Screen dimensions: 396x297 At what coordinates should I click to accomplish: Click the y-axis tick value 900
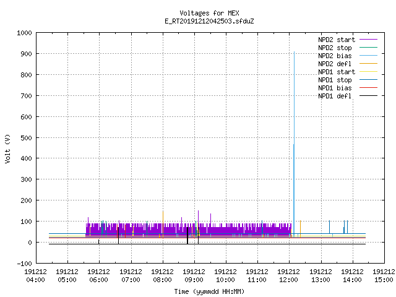click(x=26, y=54)
